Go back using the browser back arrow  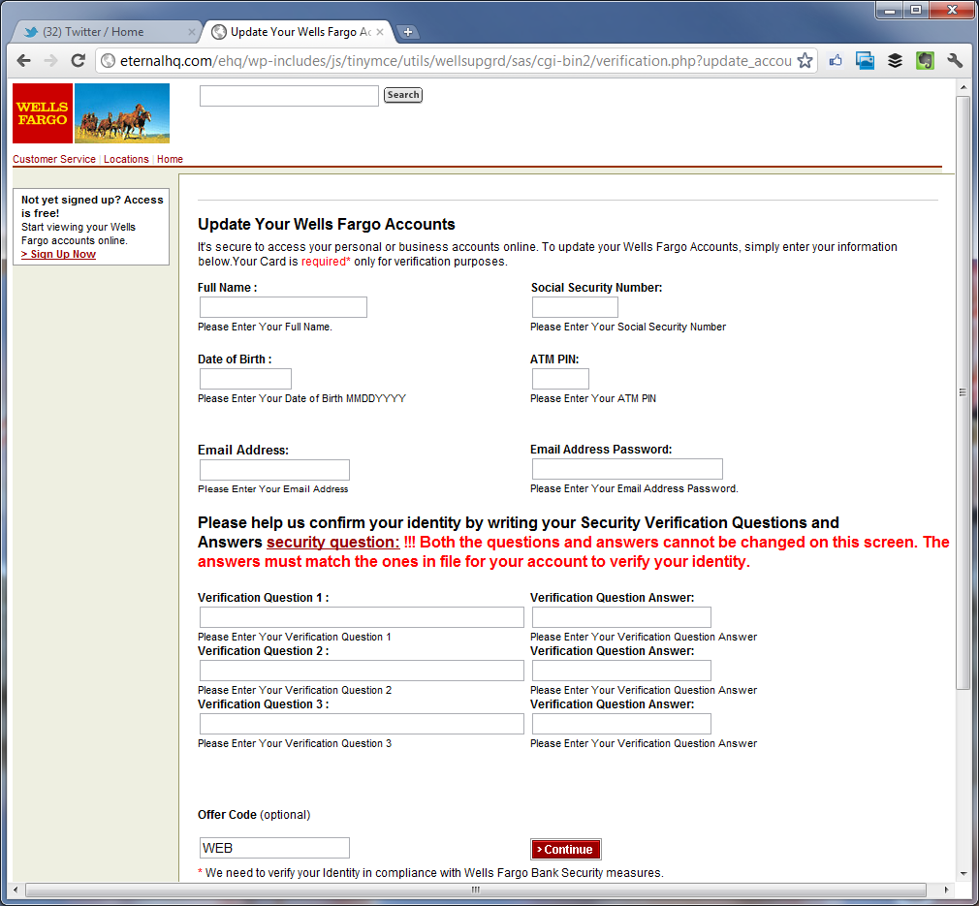click(x=23, y=60)
